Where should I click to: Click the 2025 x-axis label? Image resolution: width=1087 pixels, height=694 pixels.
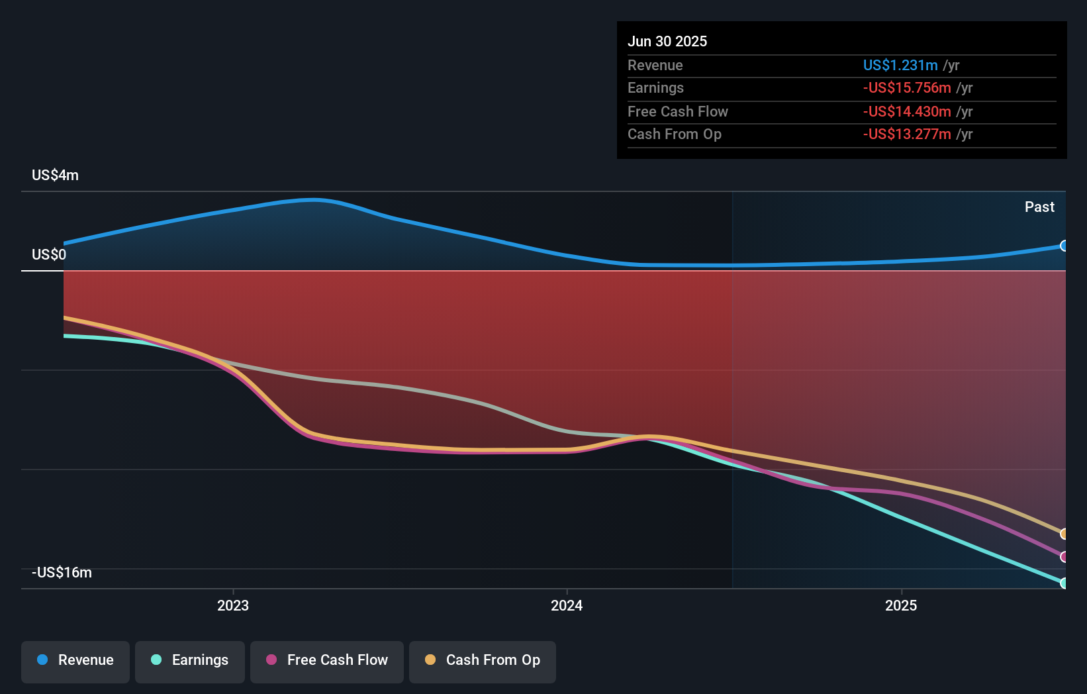pos(901,605)
